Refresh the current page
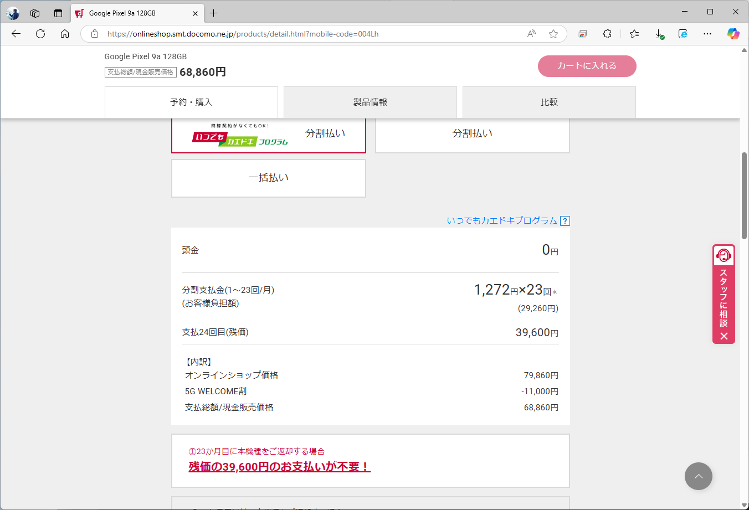 click(40, 34)
